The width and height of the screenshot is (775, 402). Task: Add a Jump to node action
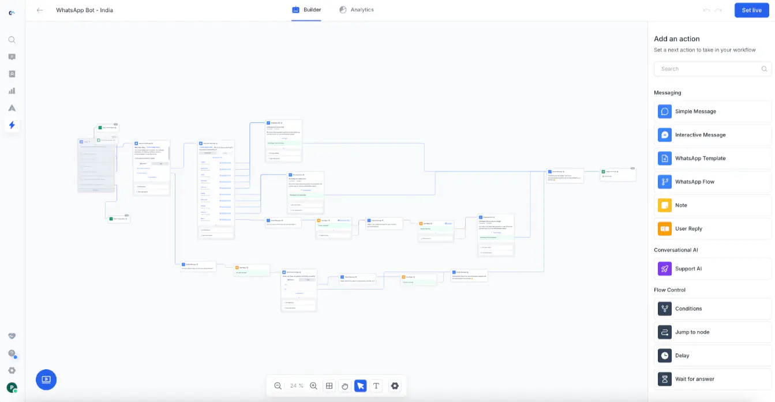(x=713, y=332)
